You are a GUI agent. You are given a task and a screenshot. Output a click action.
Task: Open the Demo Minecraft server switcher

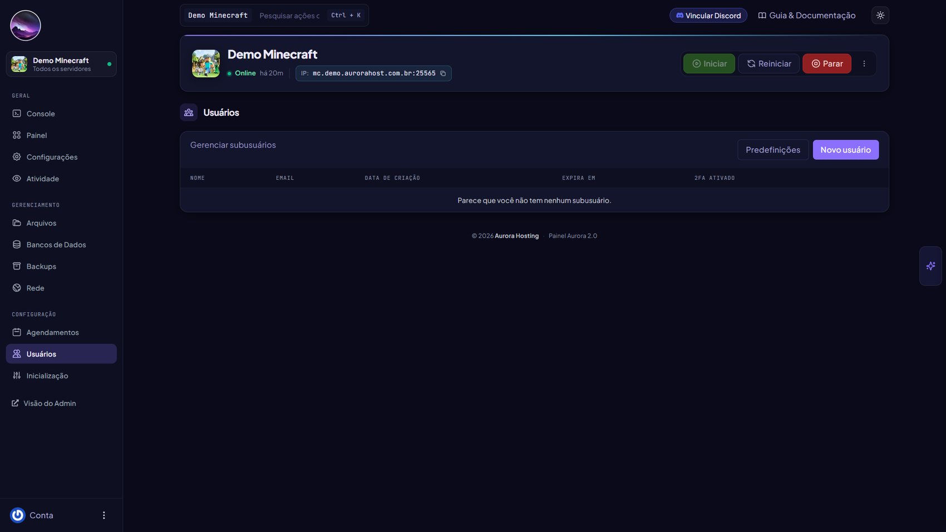61,64
